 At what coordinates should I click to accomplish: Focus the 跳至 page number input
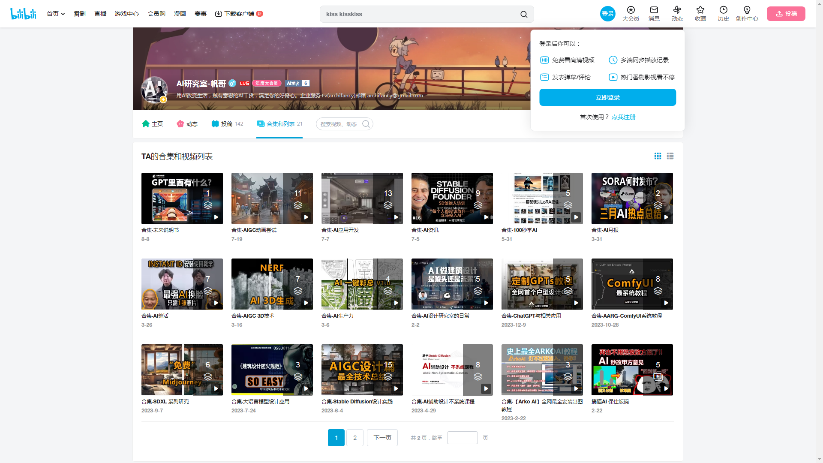pyautogui.click(x=462, y=438)
